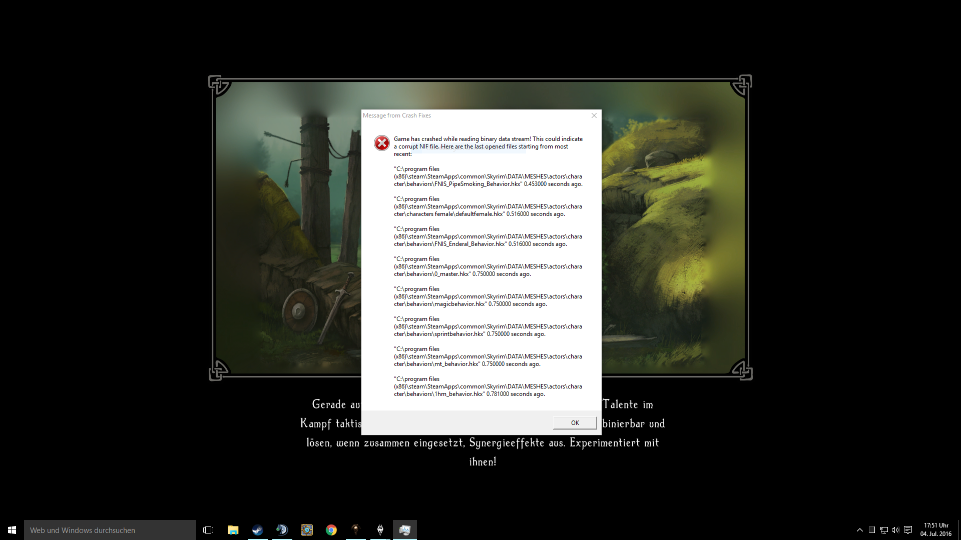
Task: Launch Hearthstone from the taskbar
Action: [306, 530]
